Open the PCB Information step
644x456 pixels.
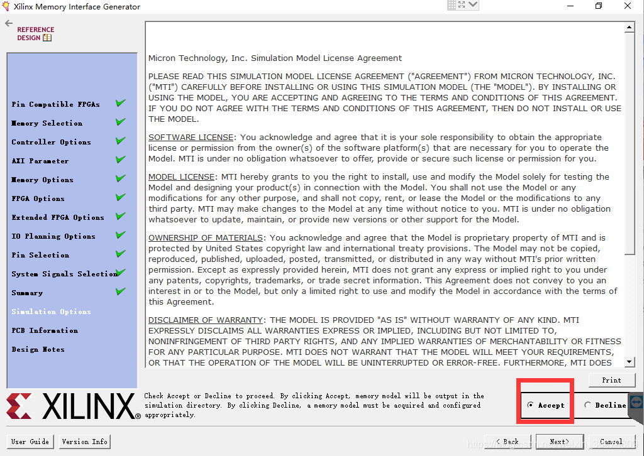pos(45,330)
